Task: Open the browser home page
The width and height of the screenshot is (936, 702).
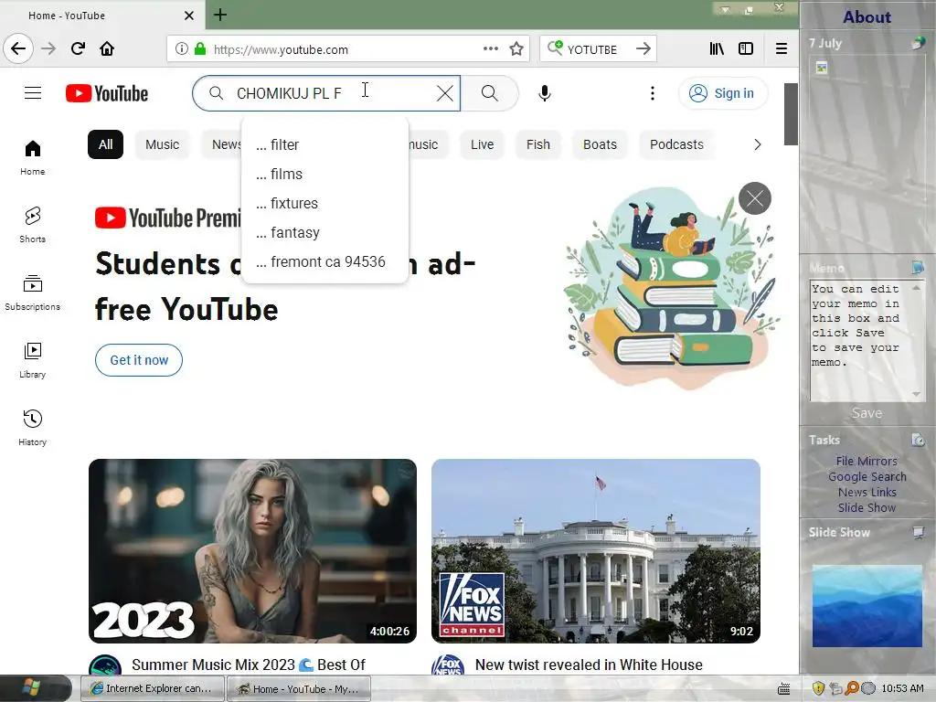Action: [x=107, y=49]
